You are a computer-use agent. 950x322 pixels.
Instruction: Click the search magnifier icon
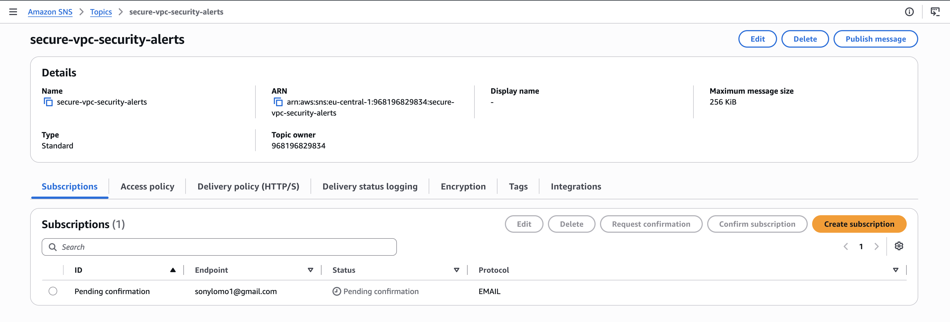point(53,247)
